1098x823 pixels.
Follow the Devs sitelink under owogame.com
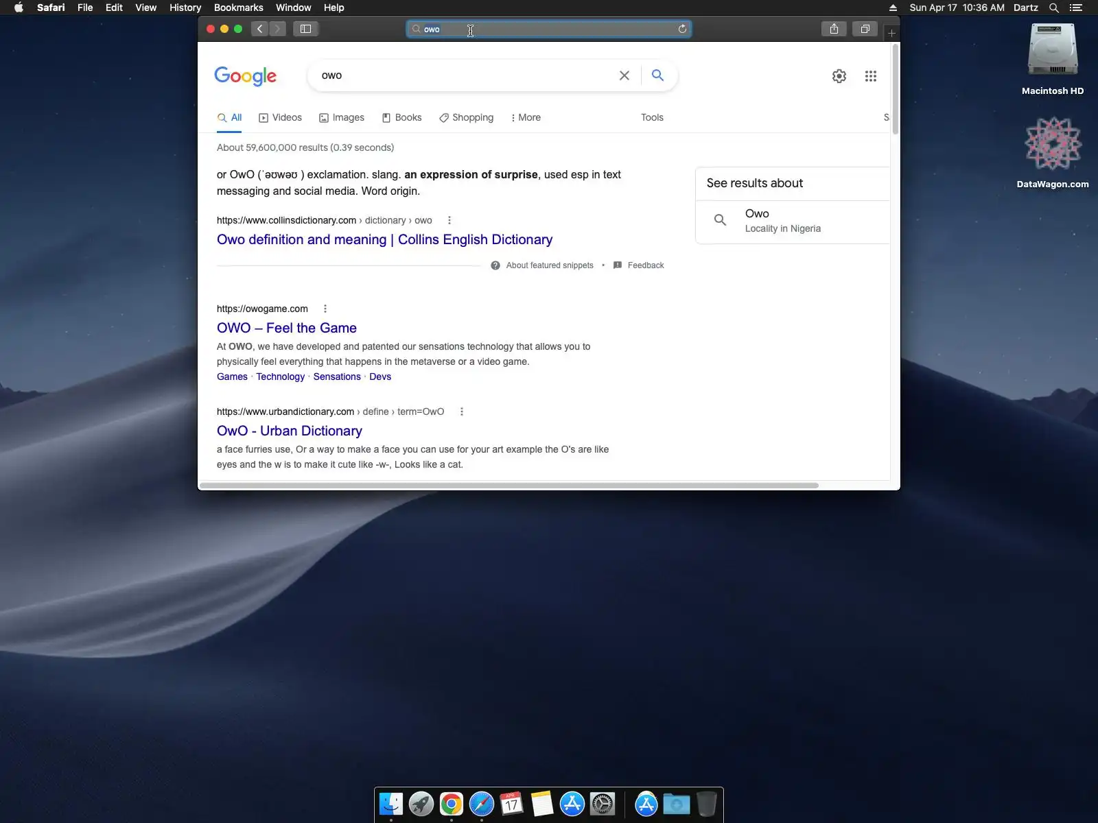point(380,377)
